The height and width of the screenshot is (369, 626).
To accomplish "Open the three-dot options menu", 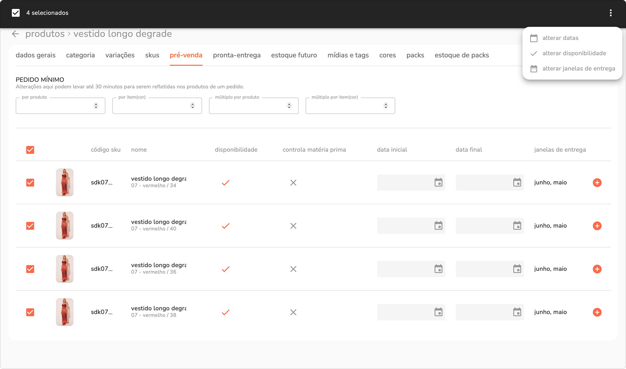I will 610,13.
